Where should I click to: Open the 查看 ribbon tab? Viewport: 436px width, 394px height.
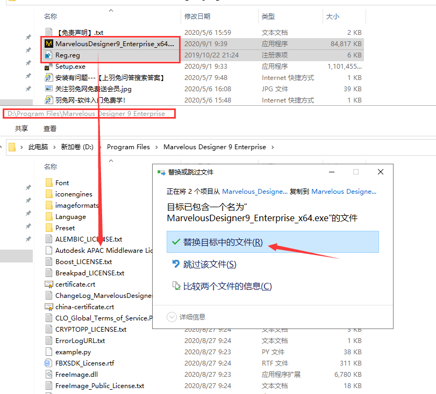coord(50,128)
